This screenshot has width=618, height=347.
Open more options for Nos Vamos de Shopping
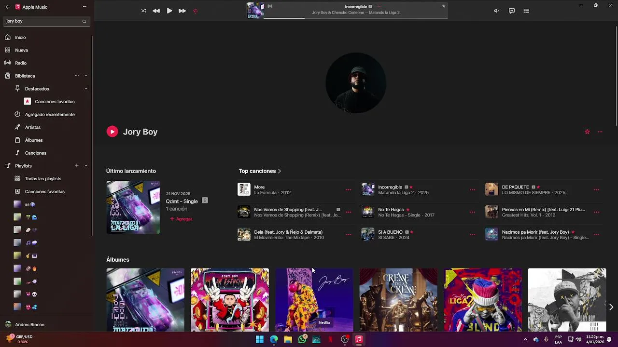(349, 212)
